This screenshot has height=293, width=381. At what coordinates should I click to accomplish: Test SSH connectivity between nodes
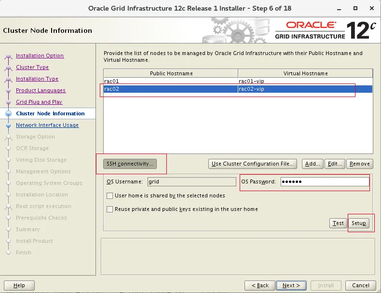(338, 223)
